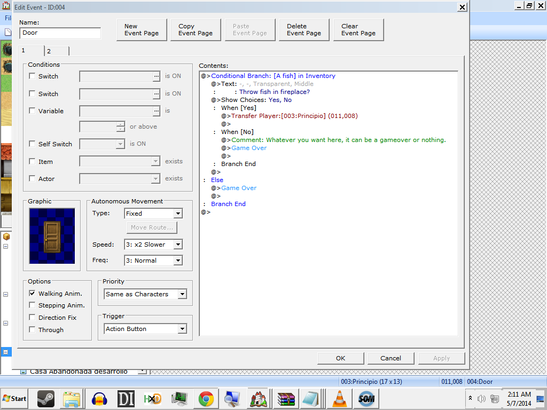
Task: Uncheck the Walking Anim. option
Action: pos(32,294)
